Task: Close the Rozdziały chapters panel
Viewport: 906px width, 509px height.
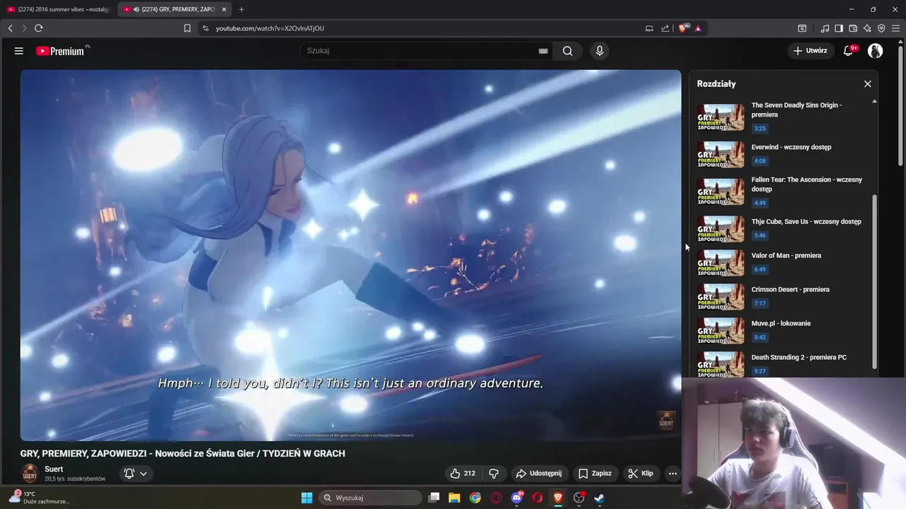Action: click(868, 83)
